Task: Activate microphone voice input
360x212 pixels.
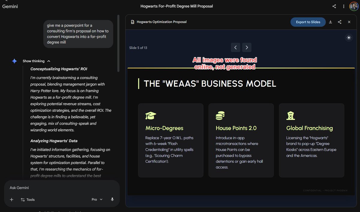Action: click(112, 199)
